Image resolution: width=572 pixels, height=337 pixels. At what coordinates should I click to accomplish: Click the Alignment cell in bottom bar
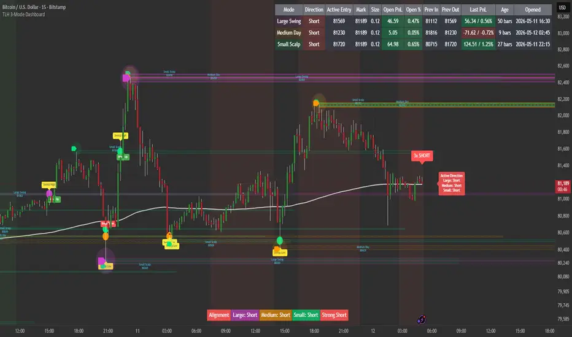(x=219, y=315)
